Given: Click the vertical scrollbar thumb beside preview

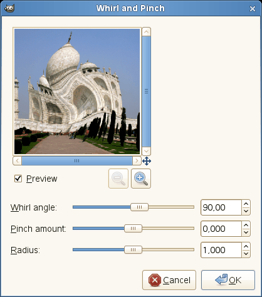Looking at the screenshot, I should click(x=147, y=91).
